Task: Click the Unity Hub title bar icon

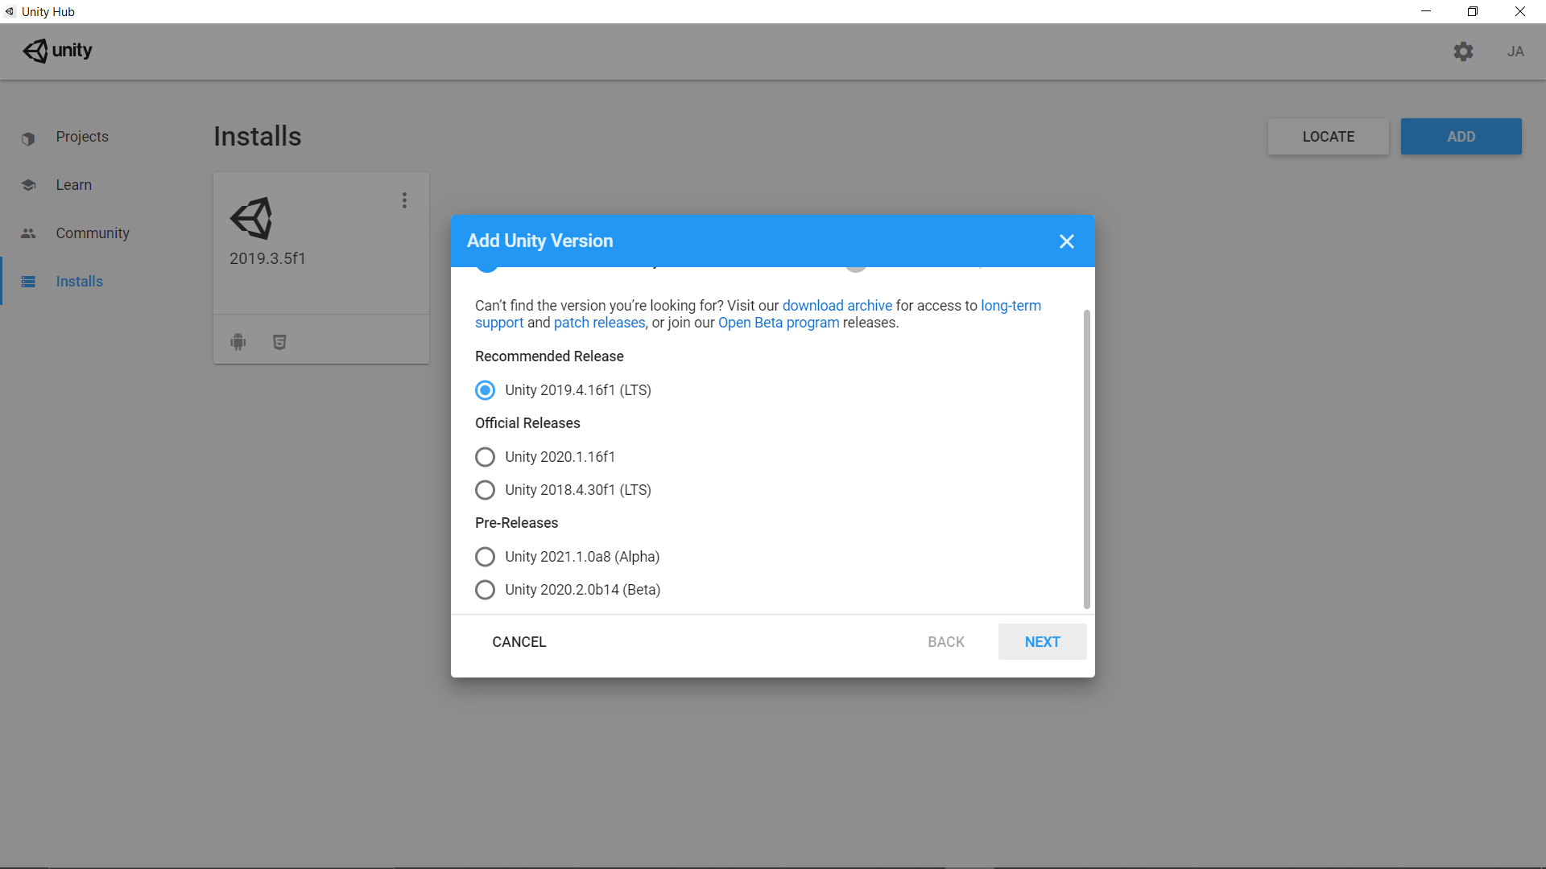Action: coord(10,11)
